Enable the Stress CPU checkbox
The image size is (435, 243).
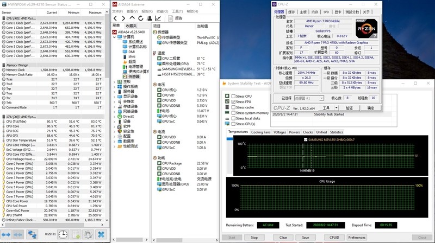click(233, 96)
